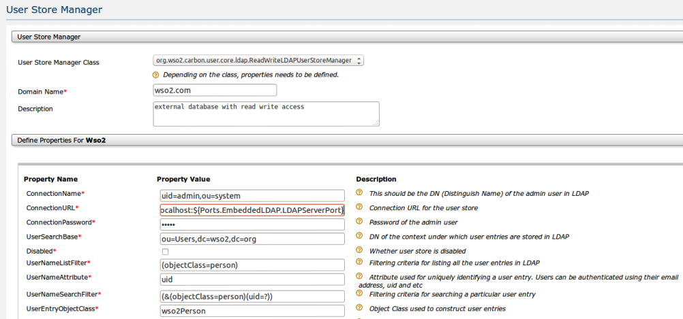Viewport: 683px width, 319px height.
Task: Click the UserSearchBase value field
Action: [252, 239]
